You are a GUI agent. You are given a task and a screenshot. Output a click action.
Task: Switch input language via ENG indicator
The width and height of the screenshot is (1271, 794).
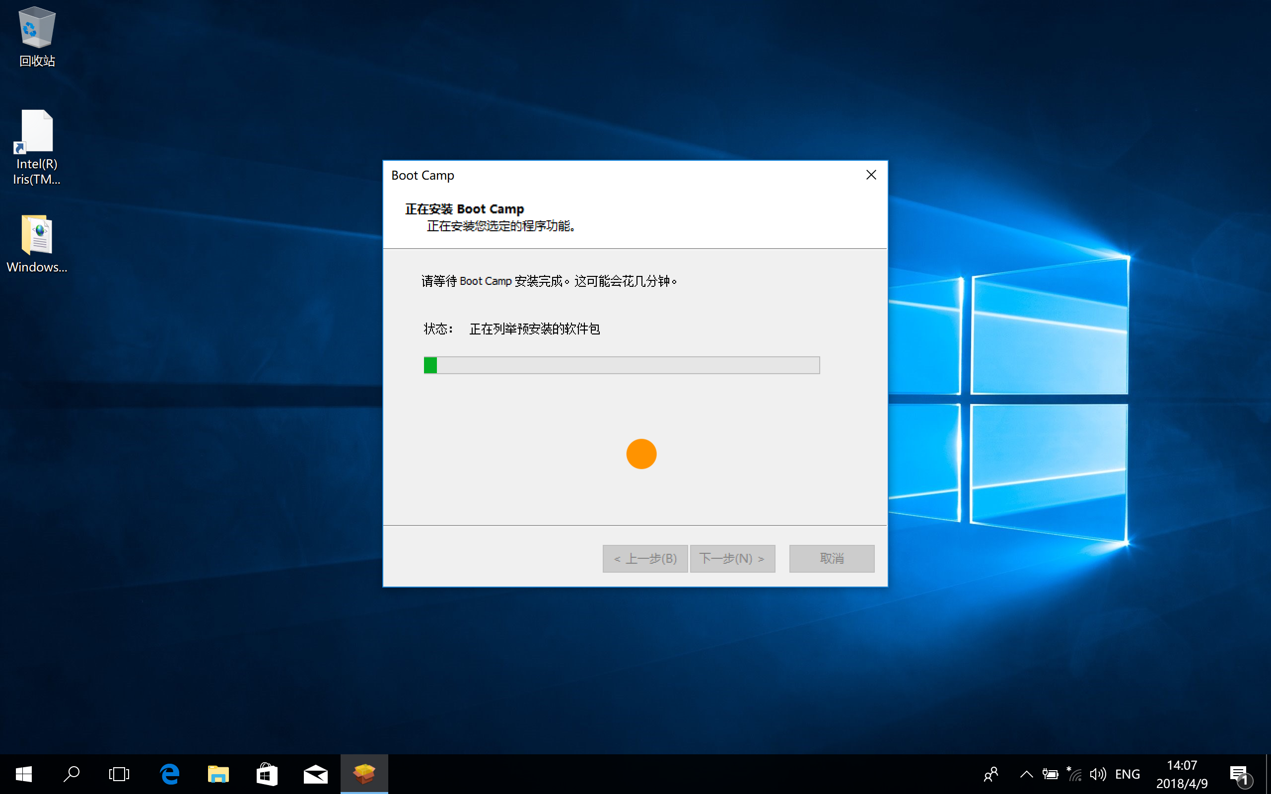point(1127,774)
